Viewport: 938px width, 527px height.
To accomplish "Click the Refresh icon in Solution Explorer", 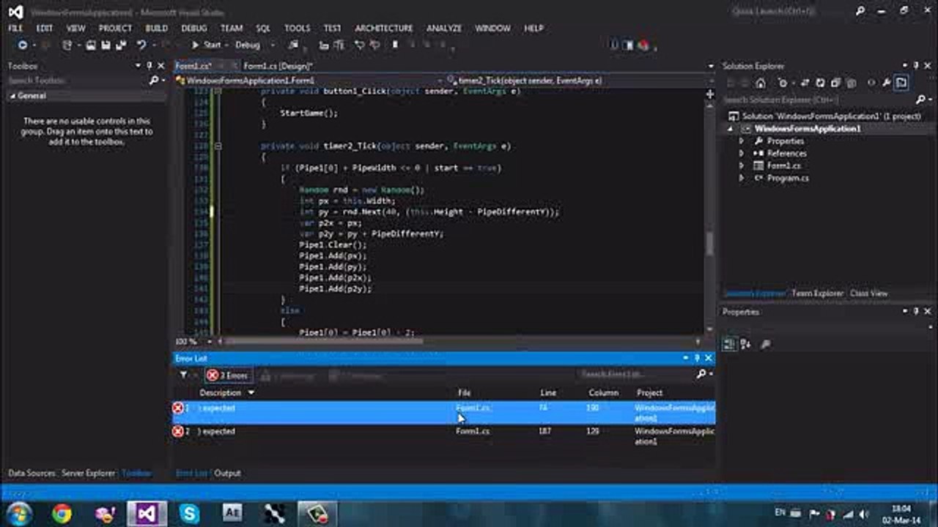I will (x=820, y=83).
